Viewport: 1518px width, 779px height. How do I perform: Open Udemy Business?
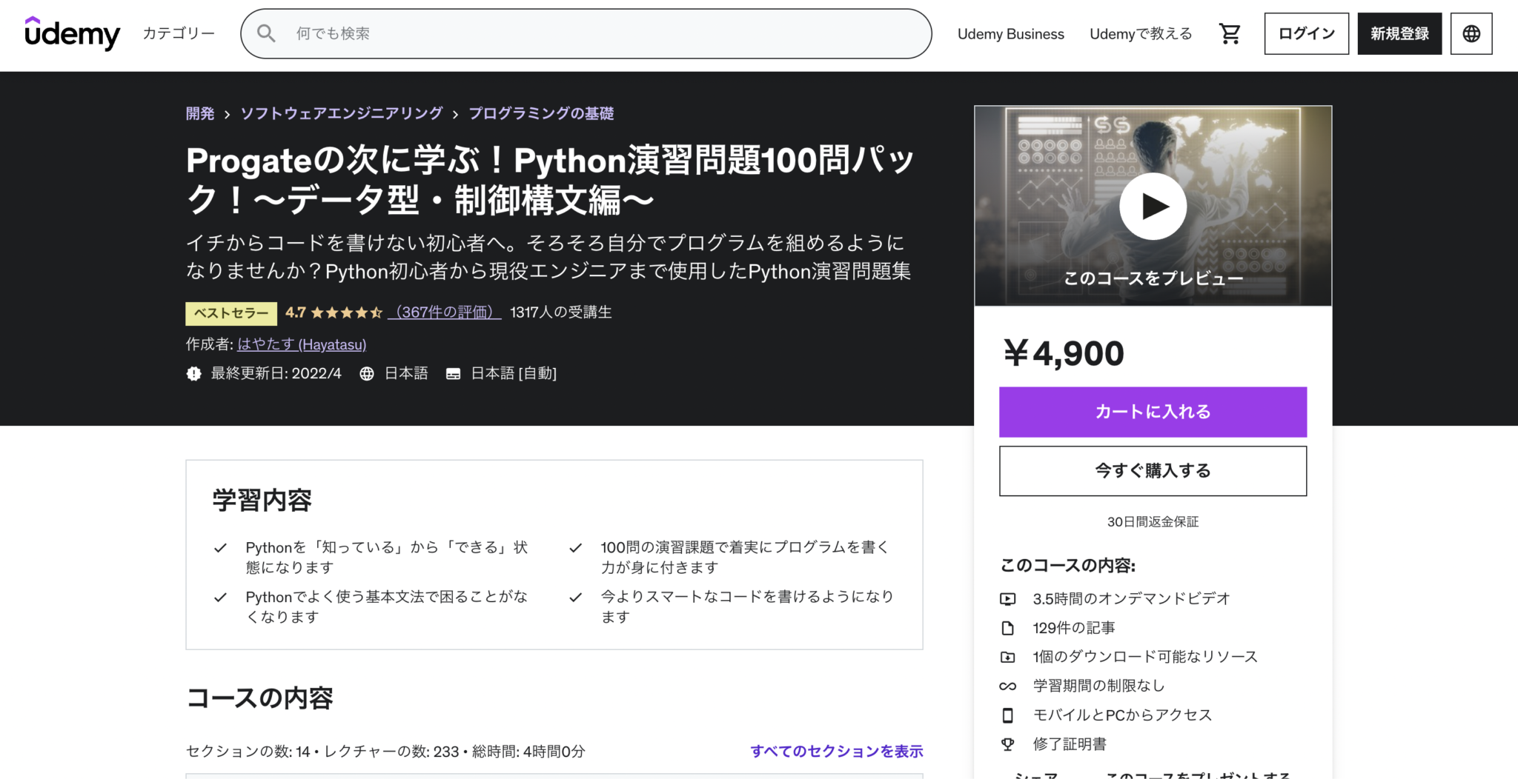[x=1010, y=34]
